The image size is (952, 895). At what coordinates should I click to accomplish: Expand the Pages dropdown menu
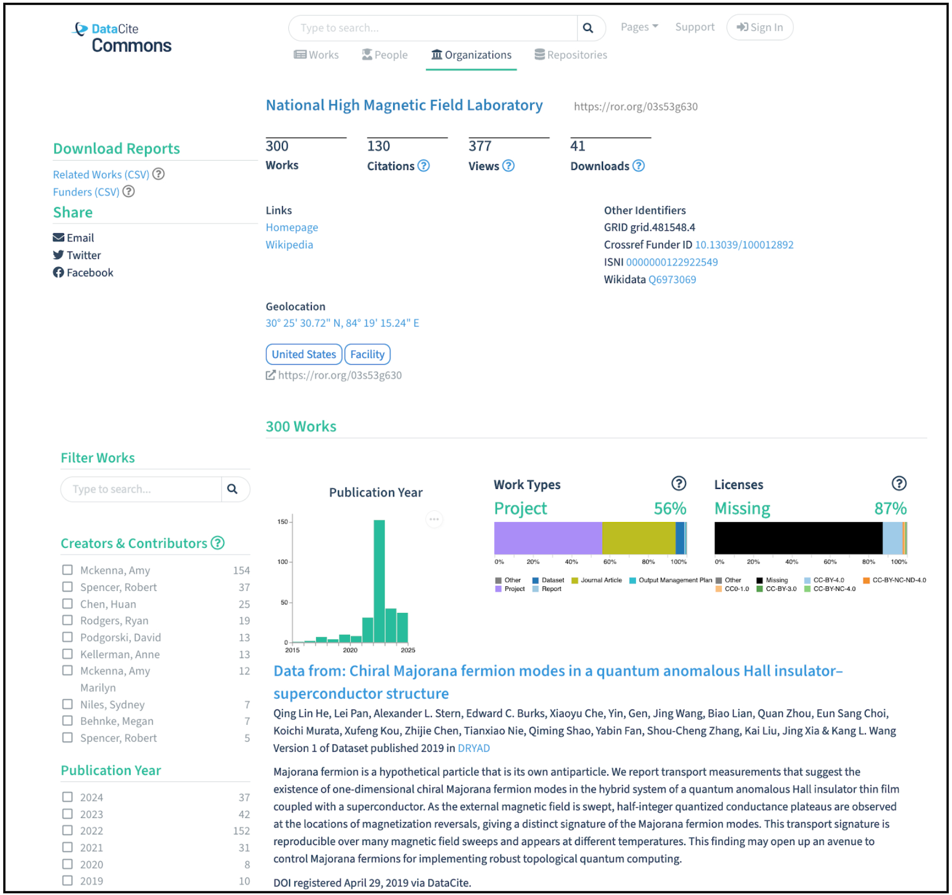pos(639,27)
